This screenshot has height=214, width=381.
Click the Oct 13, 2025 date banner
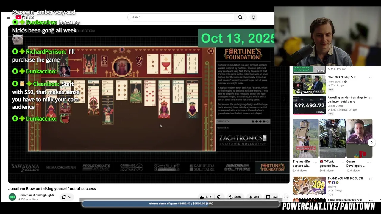pyautogui.click(x=236, y=38)
